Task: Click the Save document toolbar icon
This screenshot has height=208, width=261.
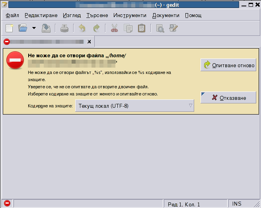Action: 46,28
